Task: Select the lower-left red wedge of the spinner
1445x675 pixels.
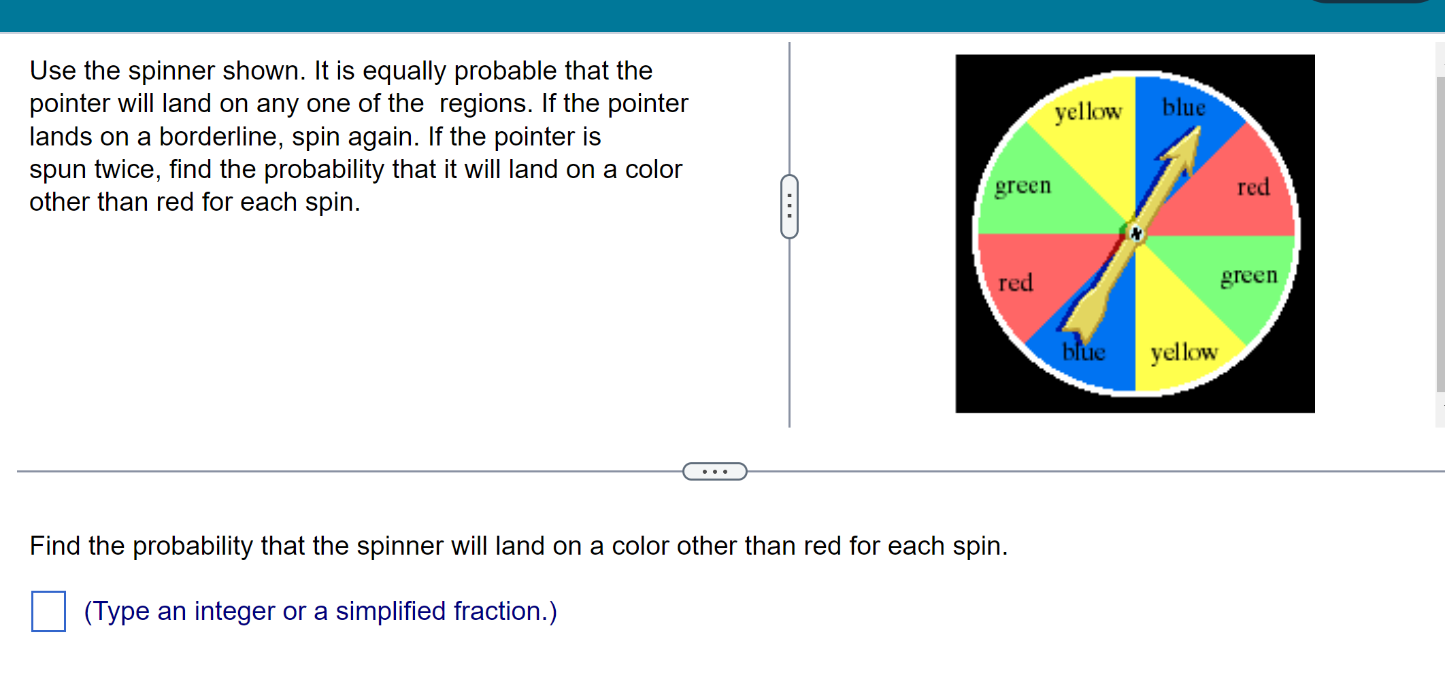Action: (1017, 282)
